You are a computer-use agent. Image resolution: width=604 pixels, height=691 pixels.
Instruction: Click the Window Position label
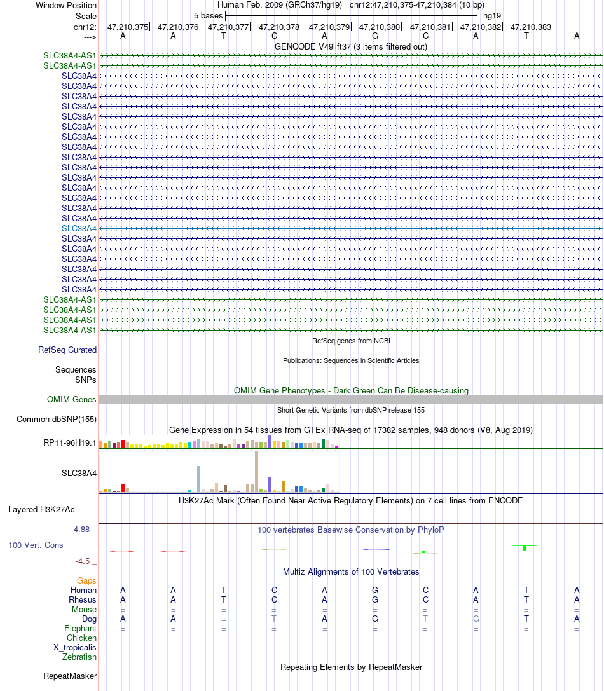tap(66, 5)
